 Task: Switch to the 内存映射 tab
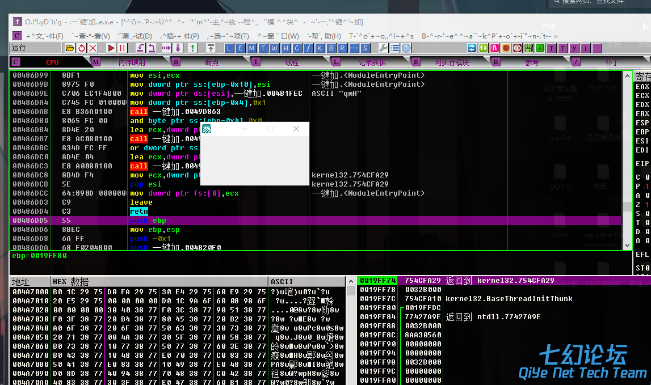click(132, 62)
